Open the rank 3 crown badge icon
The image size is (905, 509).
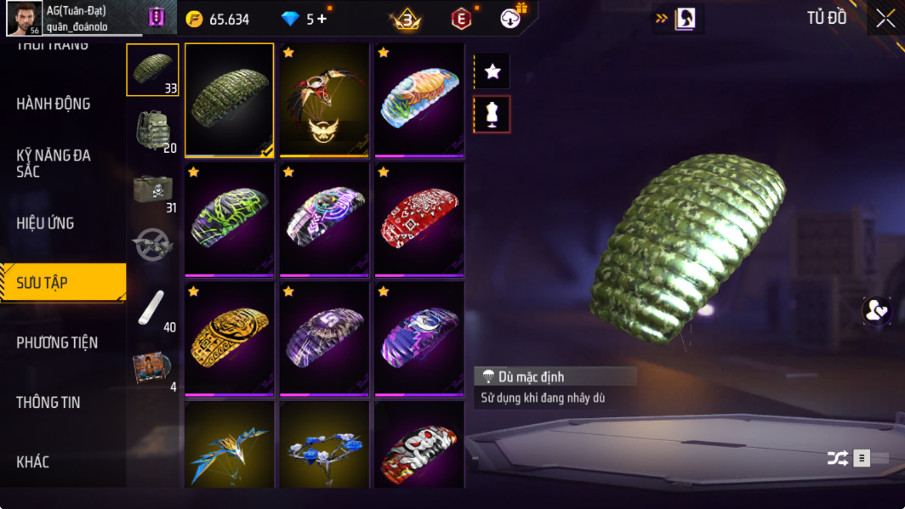(x=407, y=20)
